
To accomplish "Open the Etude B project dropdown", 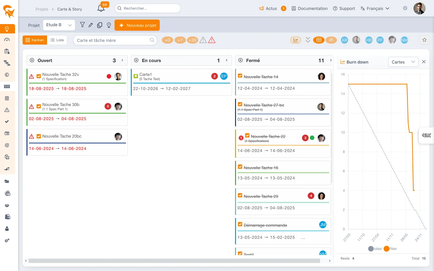I will [x=59, y=25].
